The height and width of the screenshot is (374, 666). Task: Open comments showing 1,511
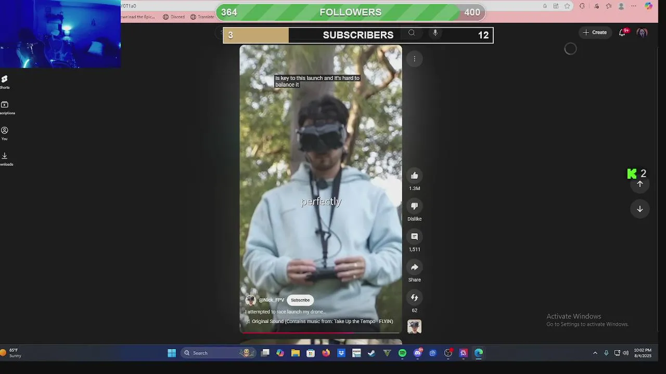[x=414, y=236]
